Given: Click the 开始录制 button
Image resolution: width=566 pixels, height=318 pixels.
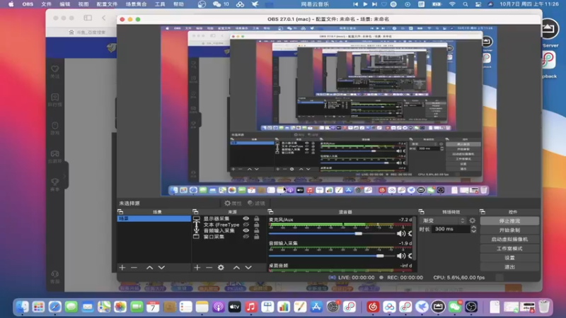Looking at the screenshot, I should pyautogui.click(x=509, y=230).
